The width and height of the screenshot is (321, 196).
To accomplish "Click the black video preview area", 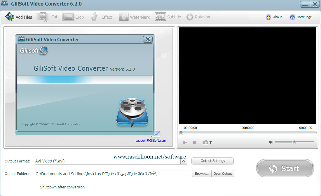I will click(x=247, y=76).
